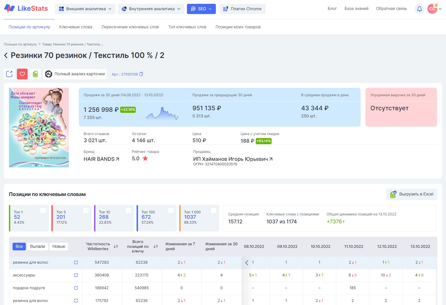Expand the Внешняя аналитика dropdown

coord(85,9)
